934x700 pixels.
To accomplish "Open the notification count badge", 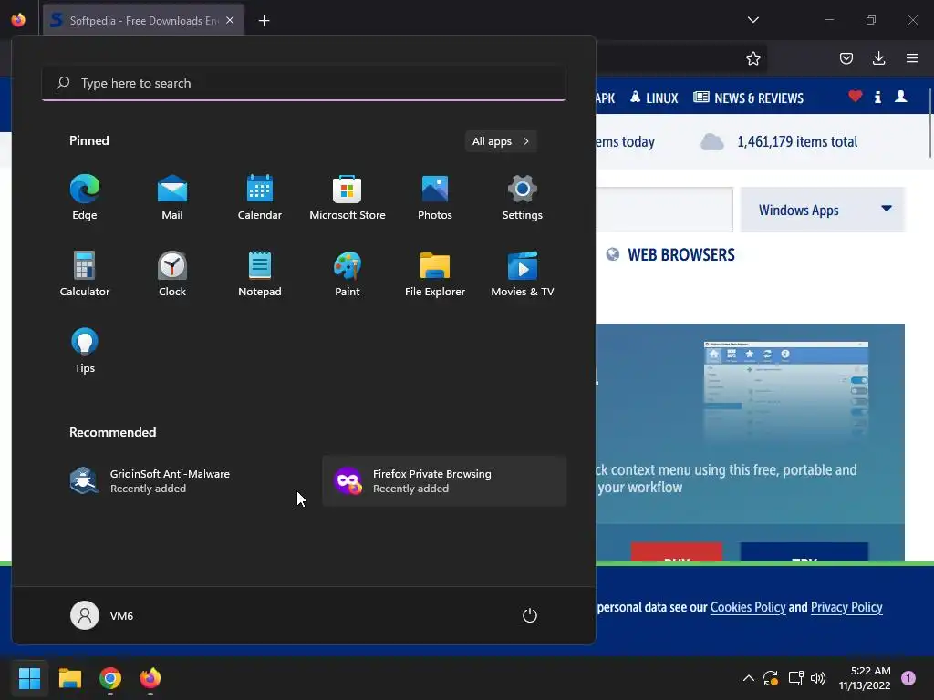I will 908,678.
